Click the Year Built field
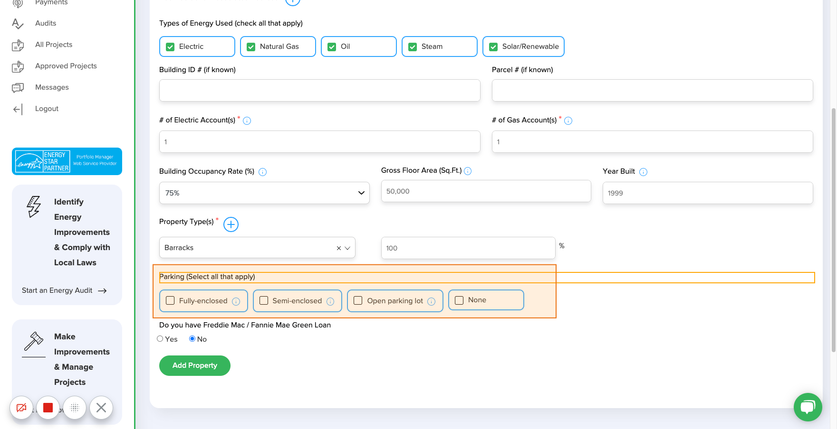 [708, 193]
